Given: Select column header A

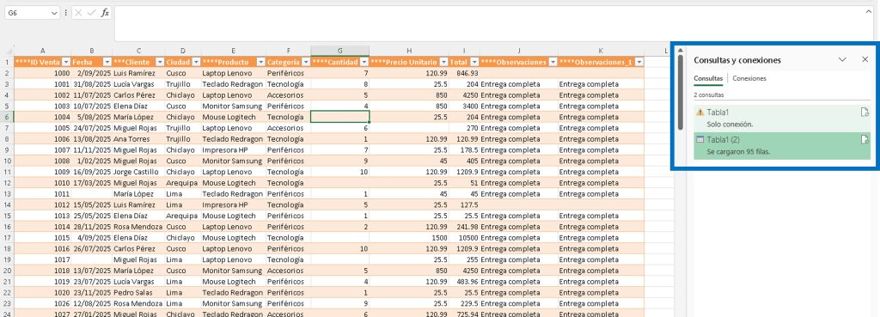Looking at the screenshot, I should pyautogui.click(x=43, y=51).
